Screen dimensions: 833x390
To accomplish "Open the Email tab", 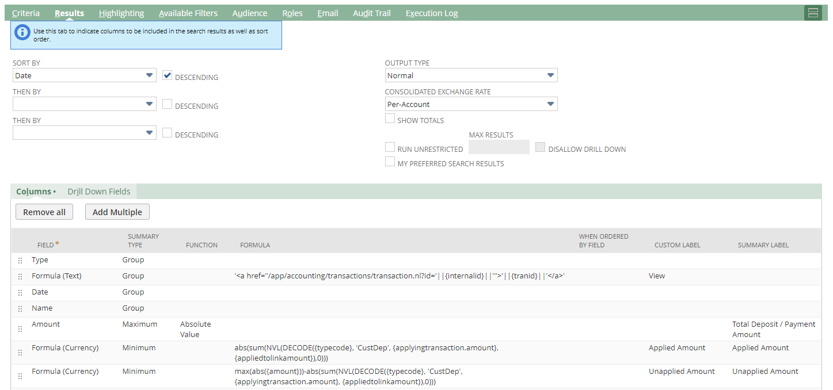I will pyautogui.click(x=328, y=13).
